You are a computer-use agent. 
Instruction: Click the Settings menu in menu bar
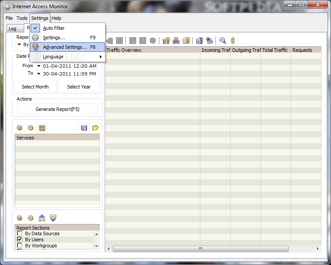[40, 18]
